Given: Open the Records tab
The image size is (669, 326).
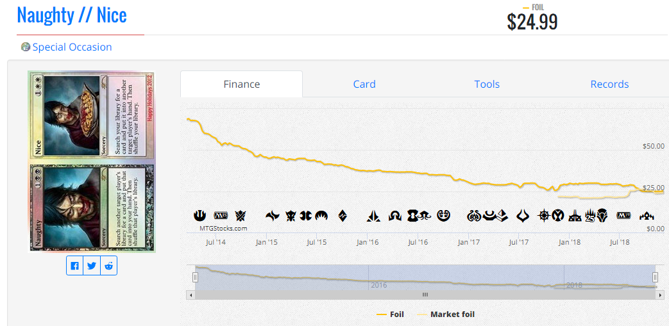Looking at the screenshot, I should 609,85.
